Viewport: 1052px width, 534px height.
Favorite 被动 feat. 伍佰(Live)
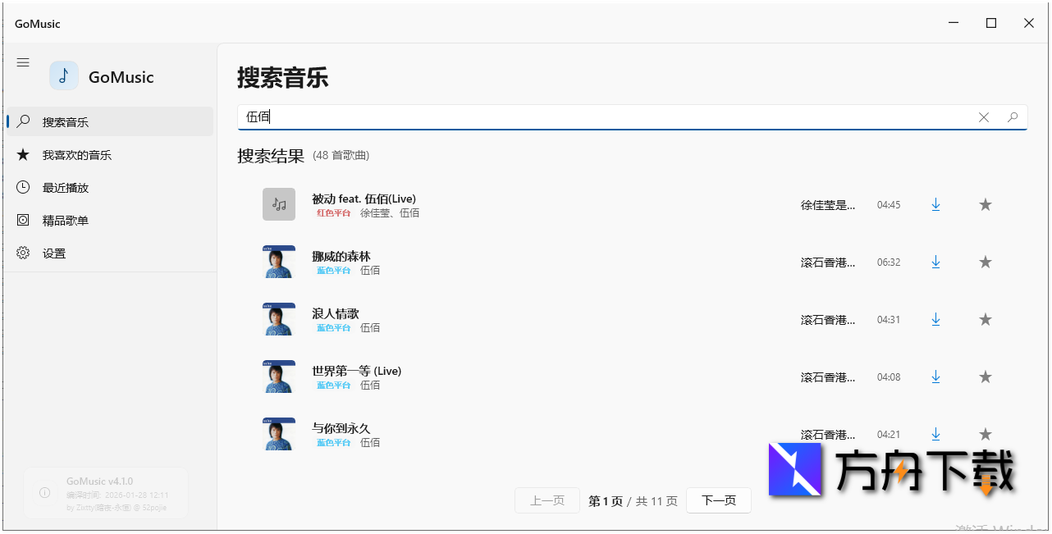click(986, 204)
